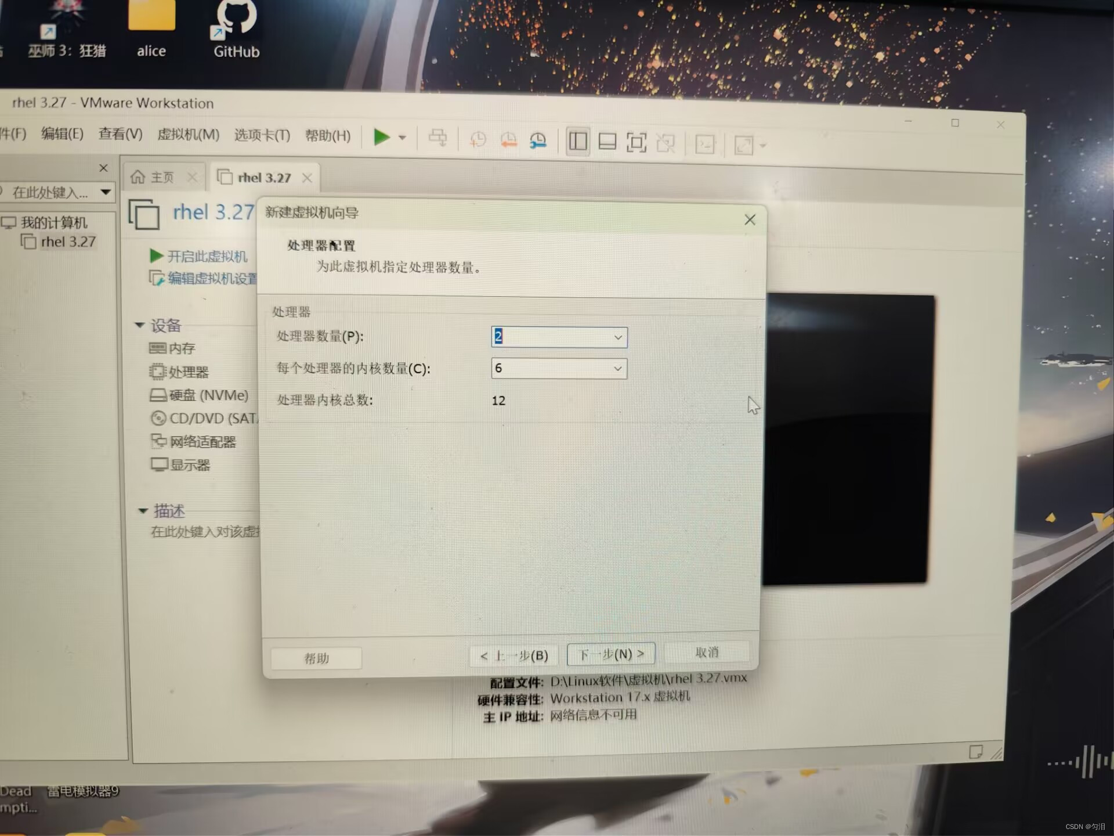
Task: Open the alice folder on desktop
Action: [151, 29]
